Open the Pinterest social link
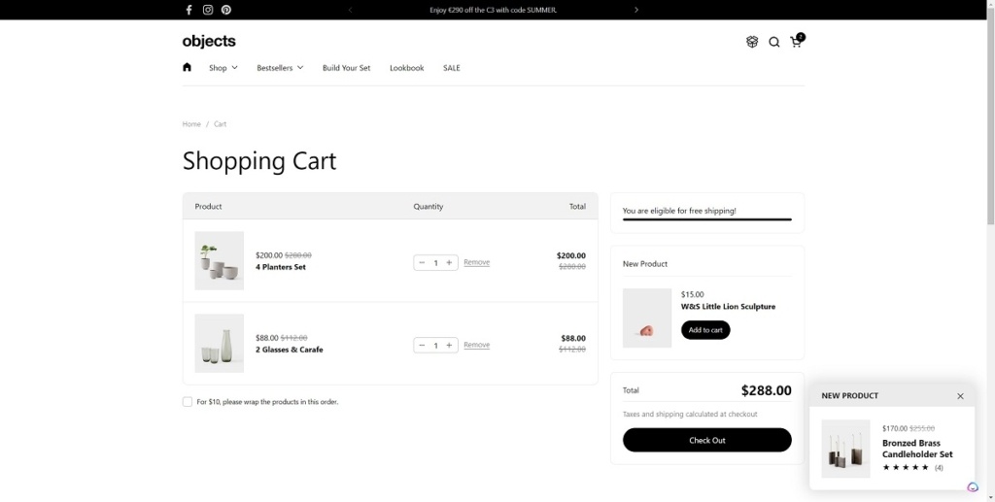Screen dimensions: 995x502 click(x=226, y=10)
